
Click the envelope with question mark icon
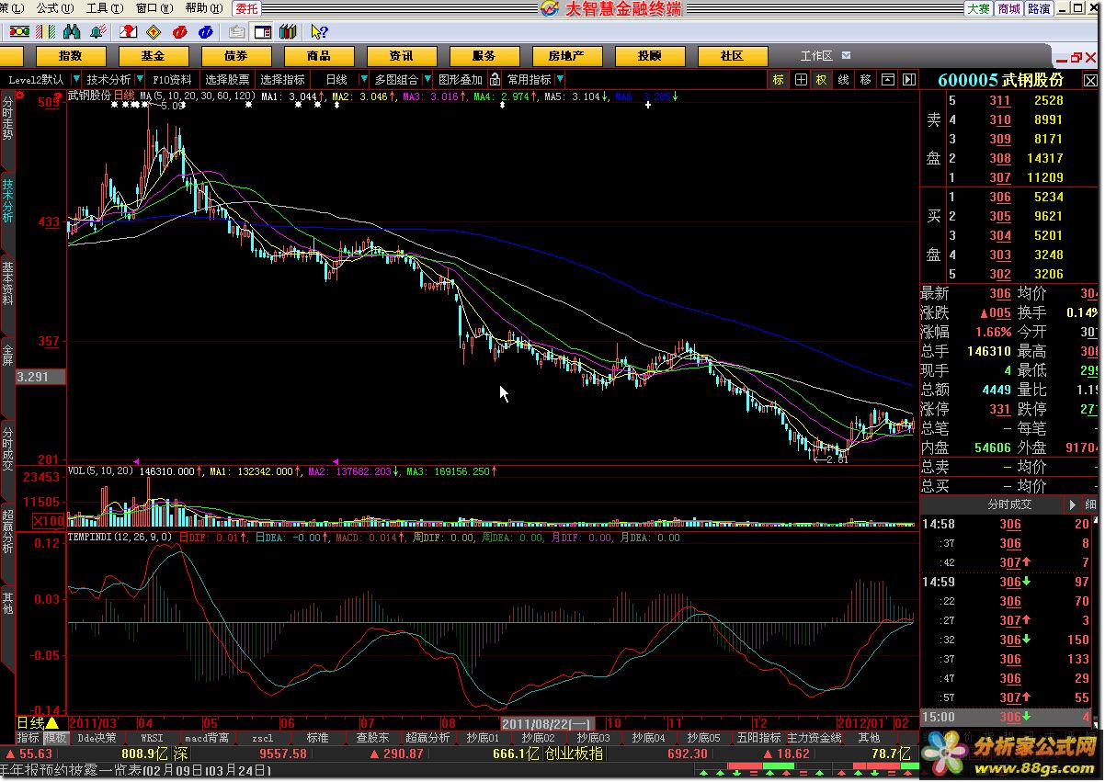129,31
